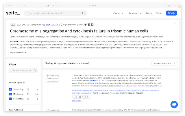Click the Citation Types info icon
Image resolution: width=185 pixels, height=116 pixels.
click(x=24, y=83)
